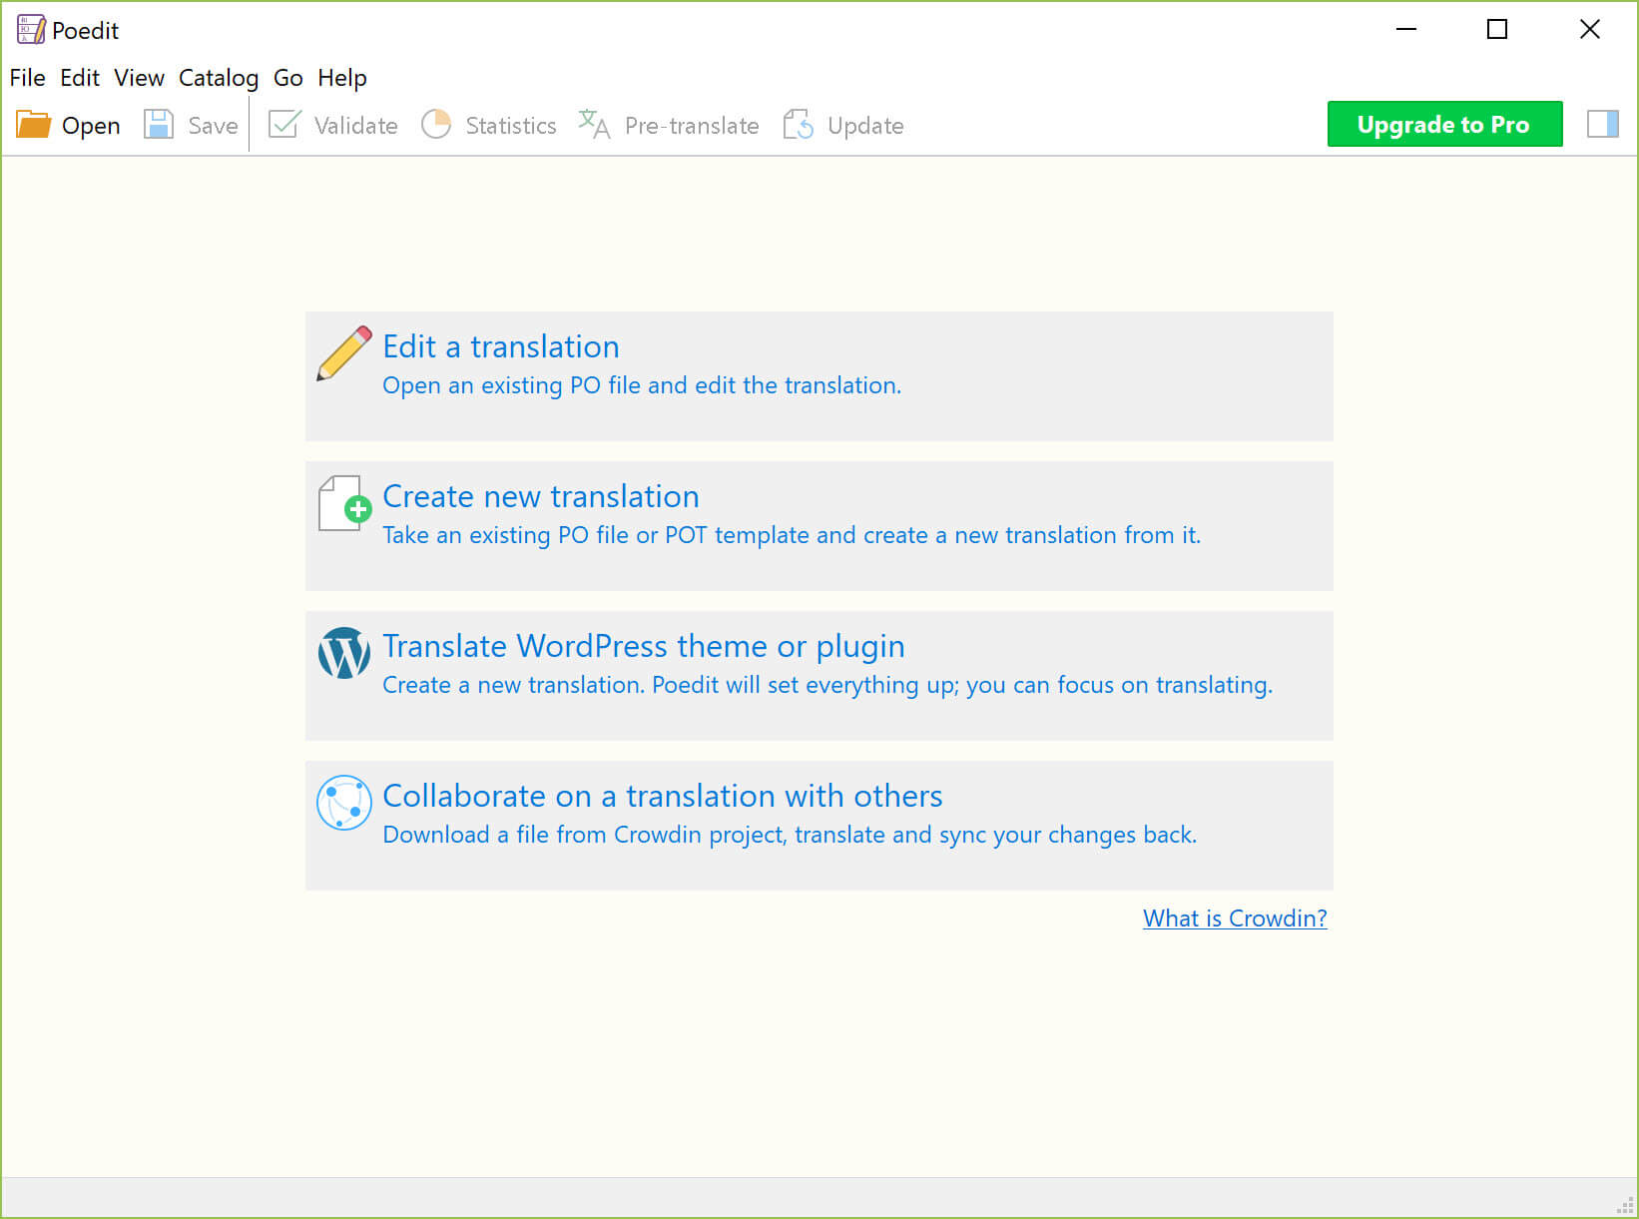Click the new document plus icon
This screenshot has height=1219, width=1639.
point(344,503)
